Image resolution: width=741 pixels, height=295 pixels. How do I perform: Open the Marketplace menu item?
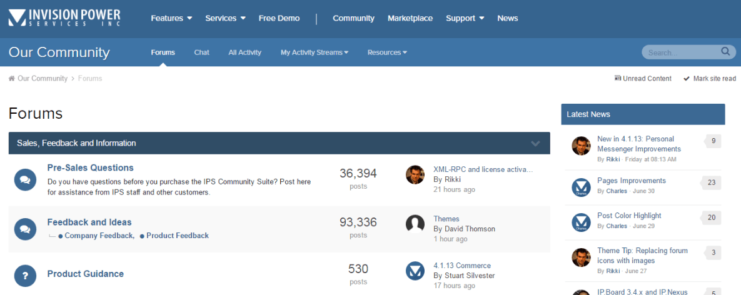click(410, 18)
